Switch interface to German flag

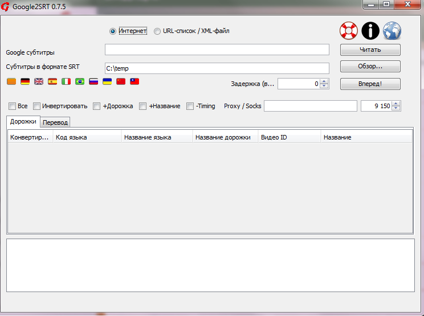click(25, 81)
